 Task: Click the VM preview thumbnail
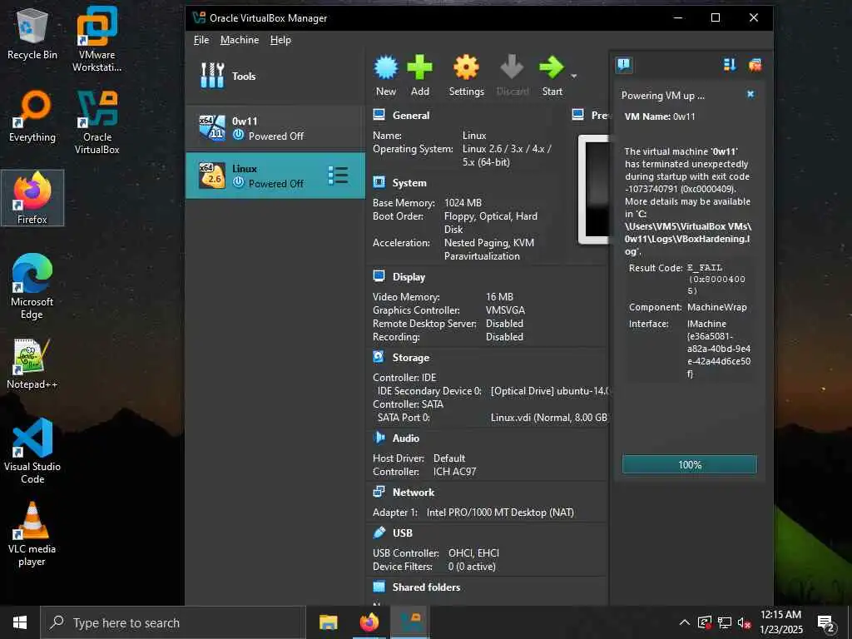click(x=593, y=189)
